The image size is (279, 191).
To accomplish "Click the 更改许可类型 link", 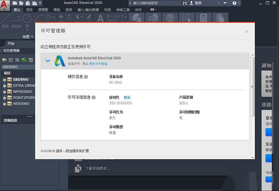I will [98, 64].
